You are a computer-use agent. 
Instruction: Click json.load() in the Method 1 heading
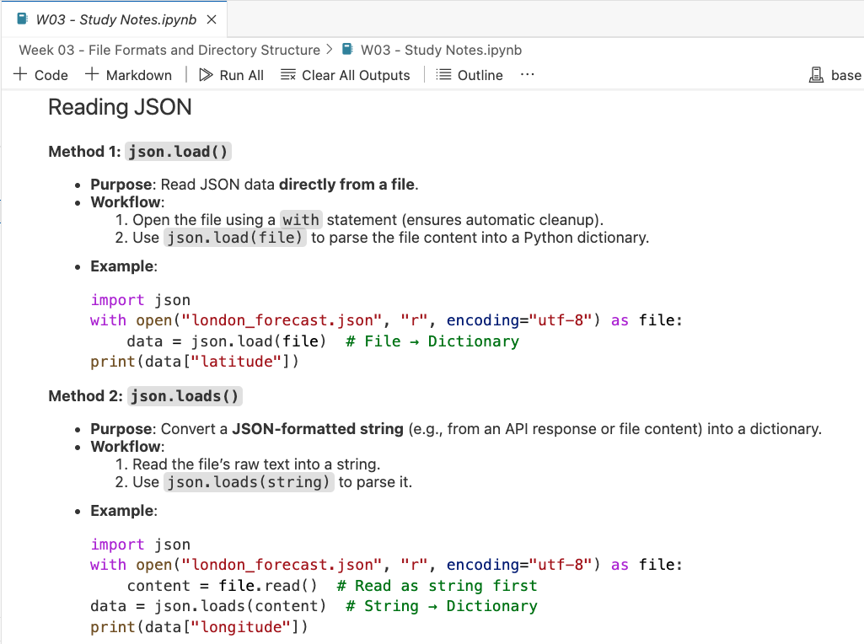pyautogui.click(x=178, y=152)
